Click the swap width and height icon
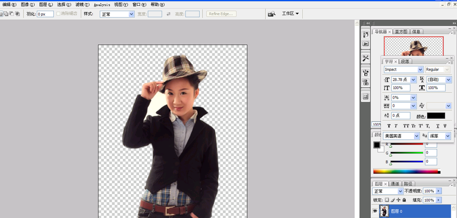The width and height of the screenshot is (457, 218). click(x=169, y=14)
